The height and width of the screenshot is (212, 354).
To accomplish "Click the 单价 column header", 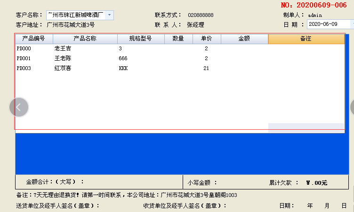I will [x=207, y=39].
